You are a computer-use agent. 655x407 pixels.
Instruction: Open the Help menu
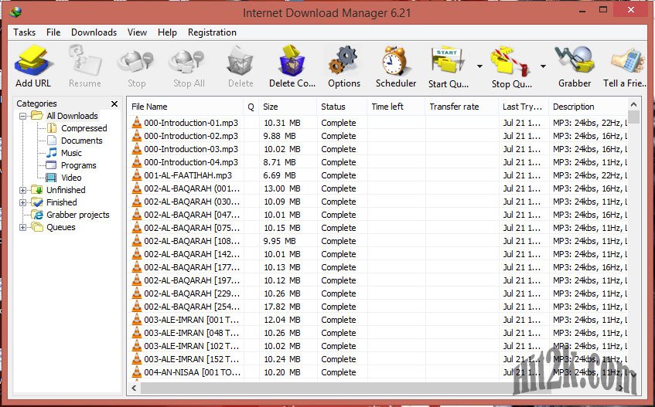tap(167, 32)
